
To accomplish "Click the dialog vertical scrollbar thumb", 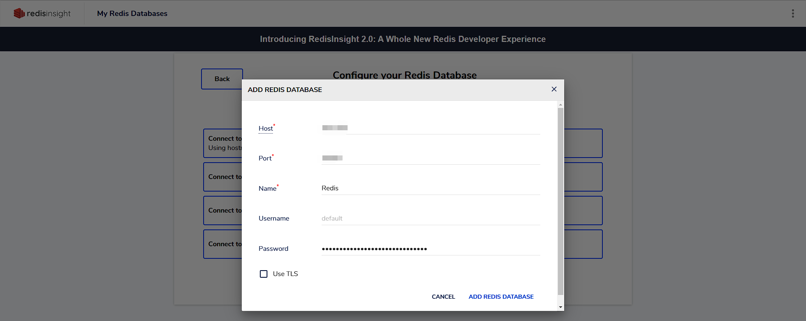I will click(560, 201).
